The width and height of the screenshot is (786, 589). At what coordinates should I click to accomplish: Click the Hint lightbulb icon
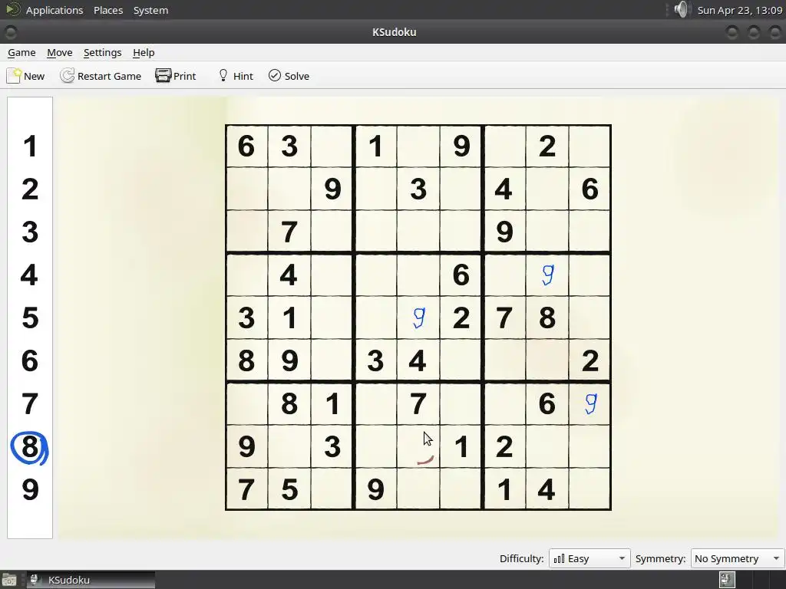(223, 76)
